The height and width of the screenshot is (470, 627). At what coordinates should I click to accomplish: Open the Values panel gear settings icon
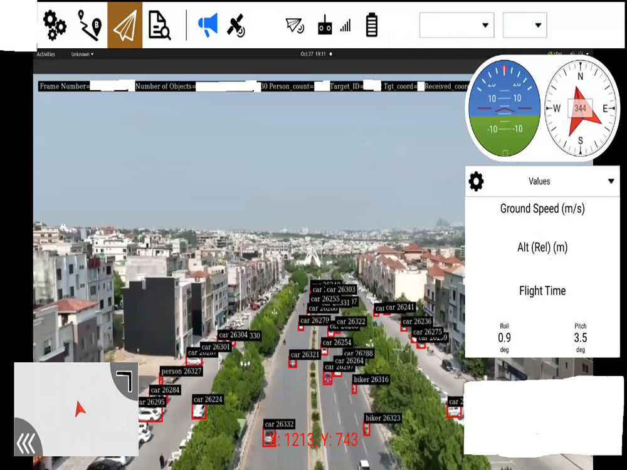pos(477,181)
